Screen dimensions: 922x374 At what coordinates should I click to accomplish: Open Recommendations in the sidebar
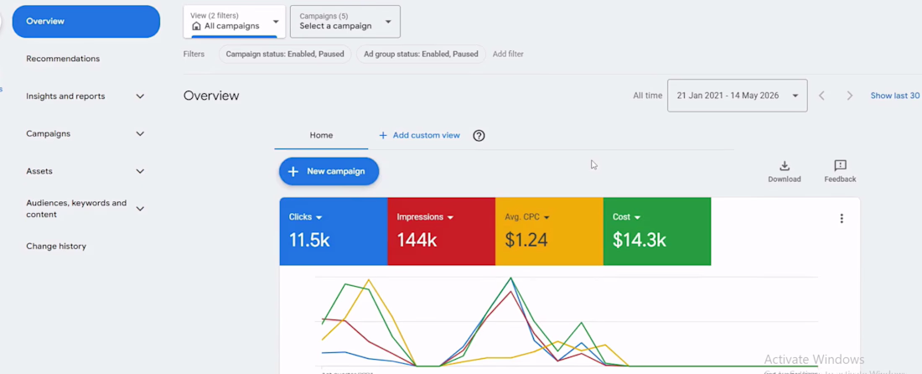point(63,59)
